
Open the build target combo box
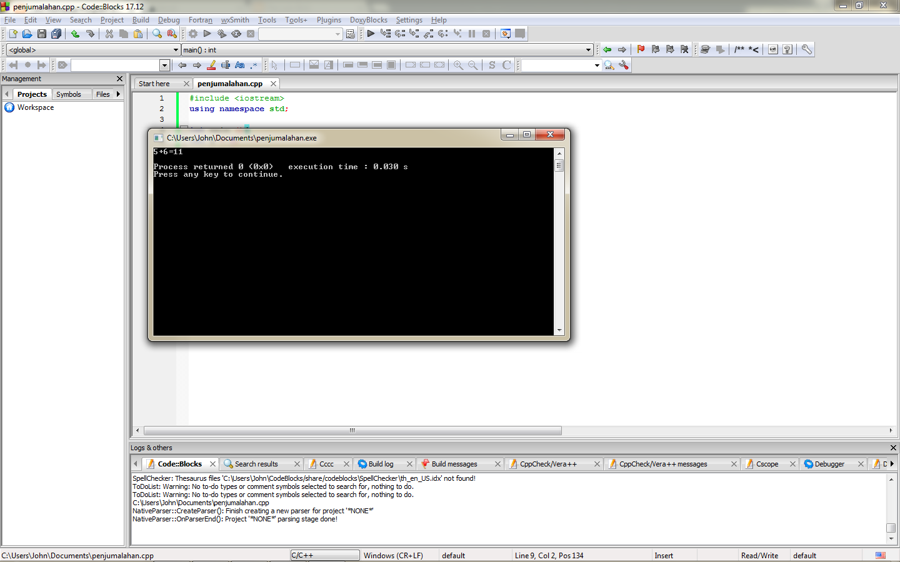coord(300,34)
